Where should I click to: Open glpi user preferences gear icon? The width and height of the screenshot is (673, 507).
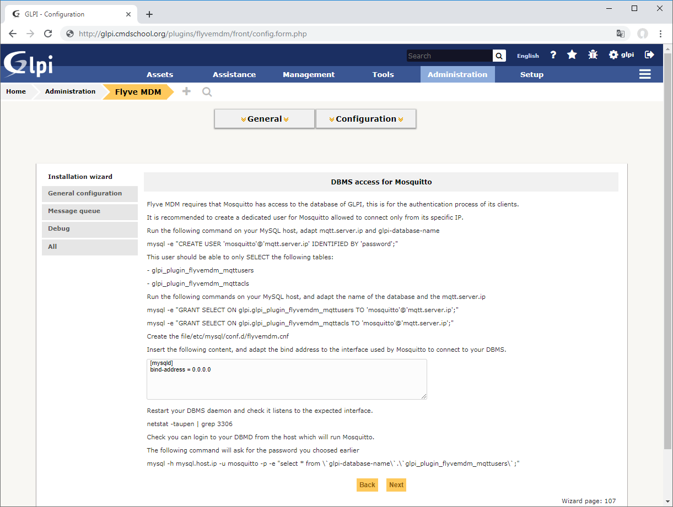[x=614, y=55]
